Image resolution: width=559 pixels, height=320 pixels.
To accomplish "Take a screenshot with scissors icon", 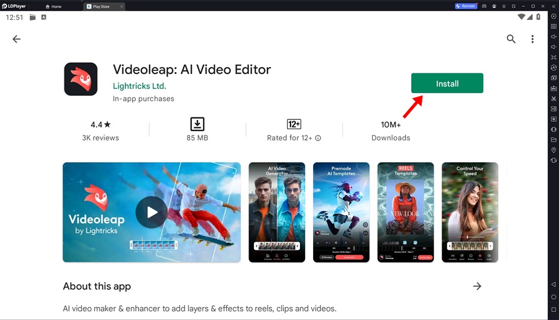I will [553, 98].
